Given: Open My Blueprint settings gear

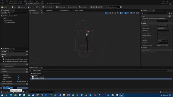Looking at the screenshot, I should coord(27,51).
